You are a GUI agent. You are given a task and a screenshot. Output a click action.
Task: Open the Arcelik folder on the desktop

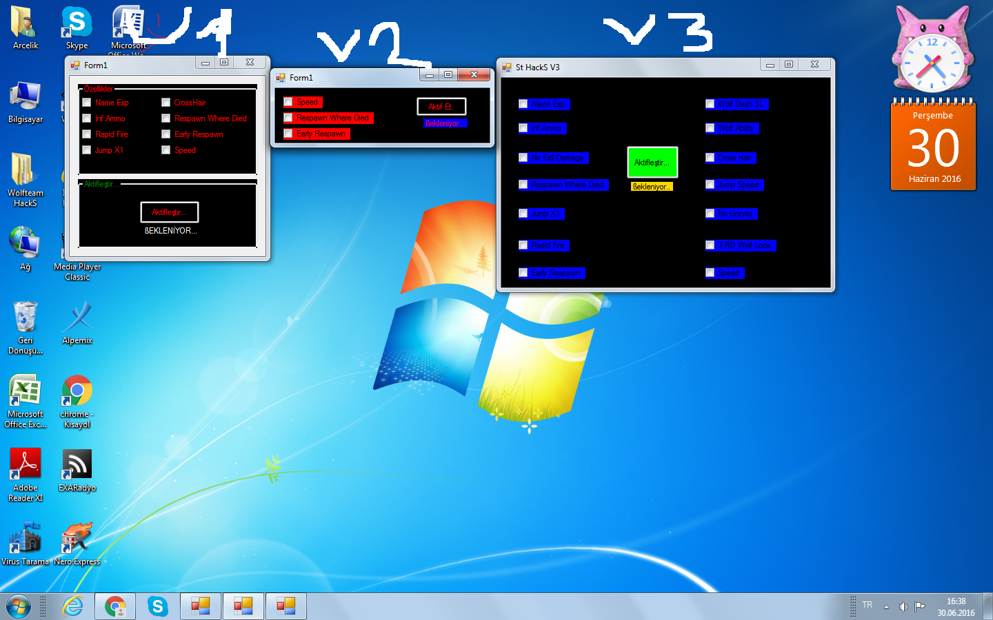26,29
